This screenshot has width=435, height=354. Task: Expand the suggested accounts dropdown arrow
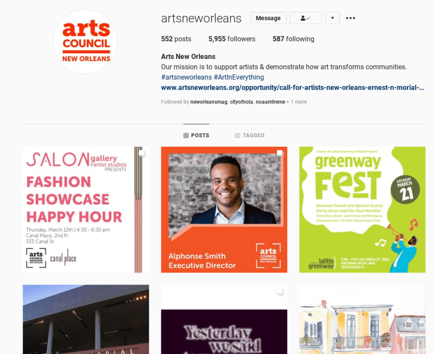point(332,18)
